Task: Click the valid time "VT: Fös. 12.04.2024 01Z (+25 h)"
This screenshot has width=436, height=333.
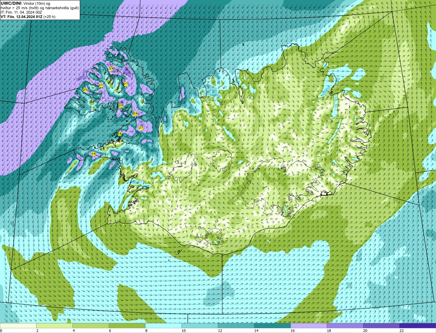Action: [x=28, y=16]
